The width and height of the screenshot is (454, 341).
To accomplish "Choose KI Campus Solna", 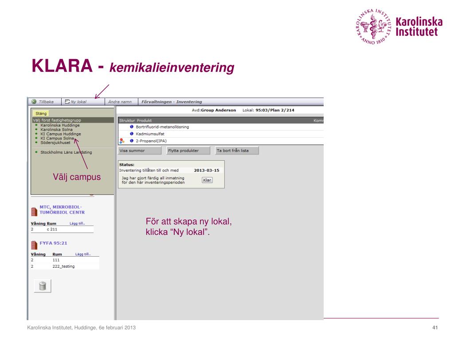I will click(57, 139).
